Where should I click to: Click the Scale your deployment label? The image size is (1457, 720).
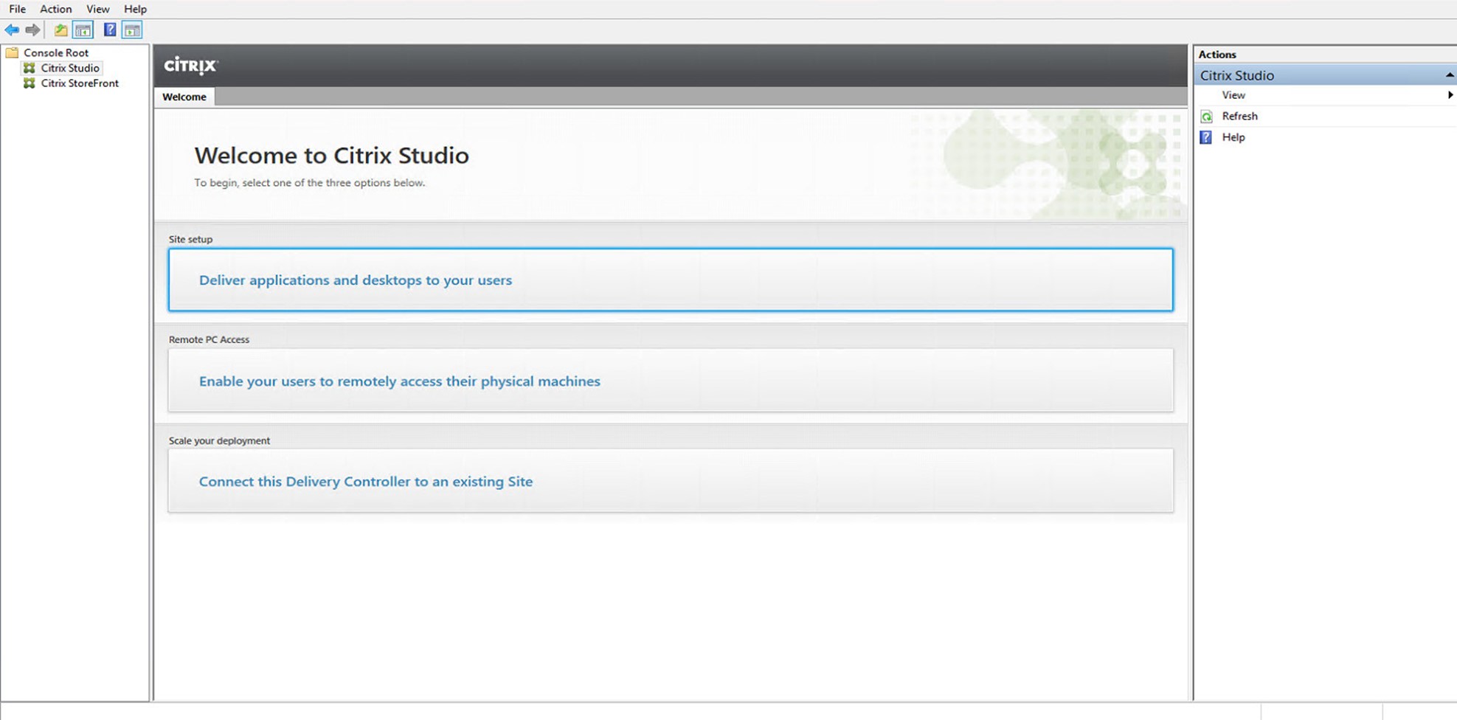pyautogui.click(x=219, y=440)
